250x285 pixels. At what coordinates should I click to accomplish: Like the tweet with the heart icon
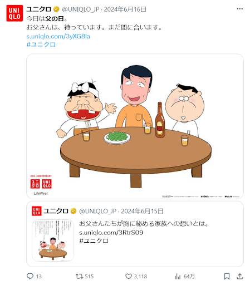coord(129,276)
